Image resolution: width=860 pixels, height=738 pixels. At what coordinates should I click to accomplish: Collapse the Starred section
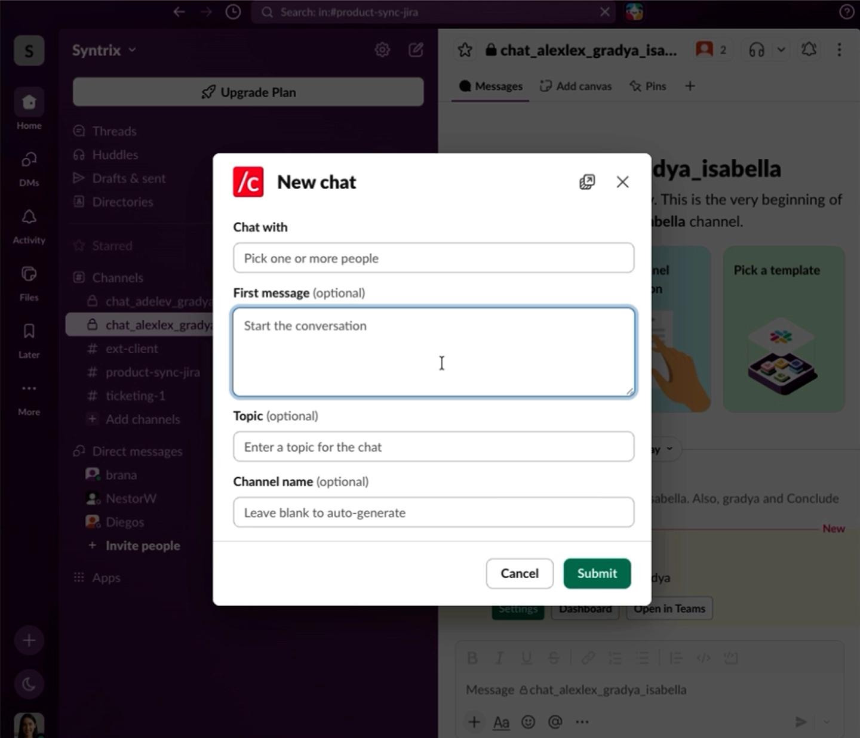click(112, 245)
